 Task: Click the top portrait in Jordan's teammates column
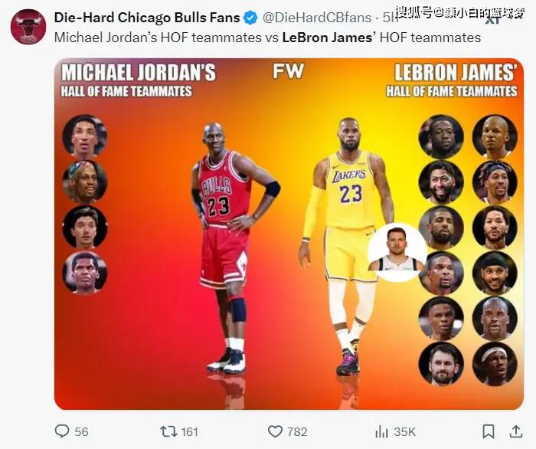tap(85, 136)
